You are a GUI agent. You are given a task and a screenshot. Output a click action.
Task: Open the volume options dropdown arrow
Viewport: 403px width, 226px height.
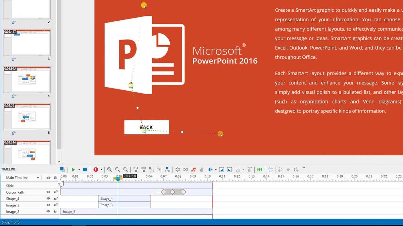click(216, 170)
